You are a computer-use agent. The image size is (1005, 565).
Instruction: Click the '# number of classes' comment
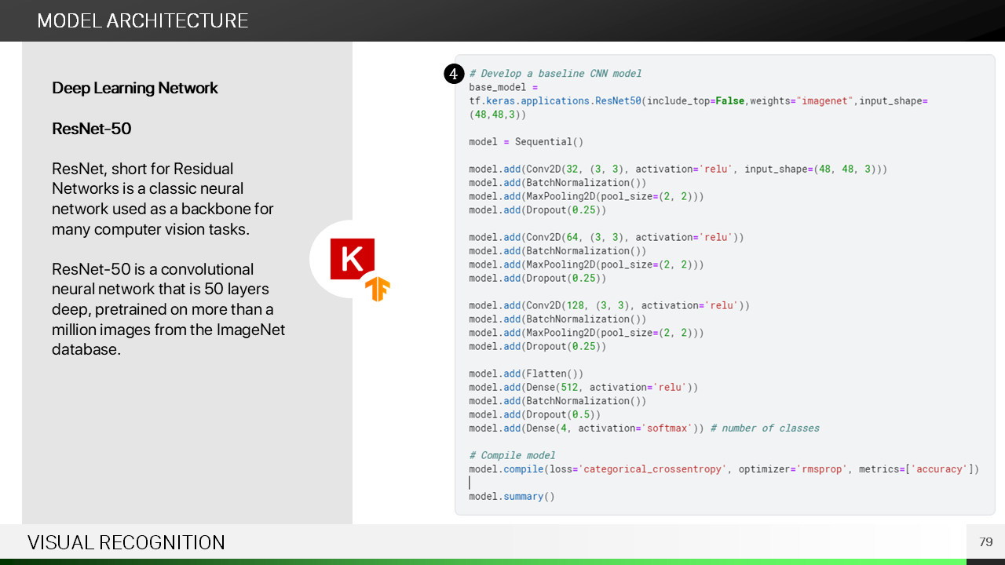click(764, 428)
